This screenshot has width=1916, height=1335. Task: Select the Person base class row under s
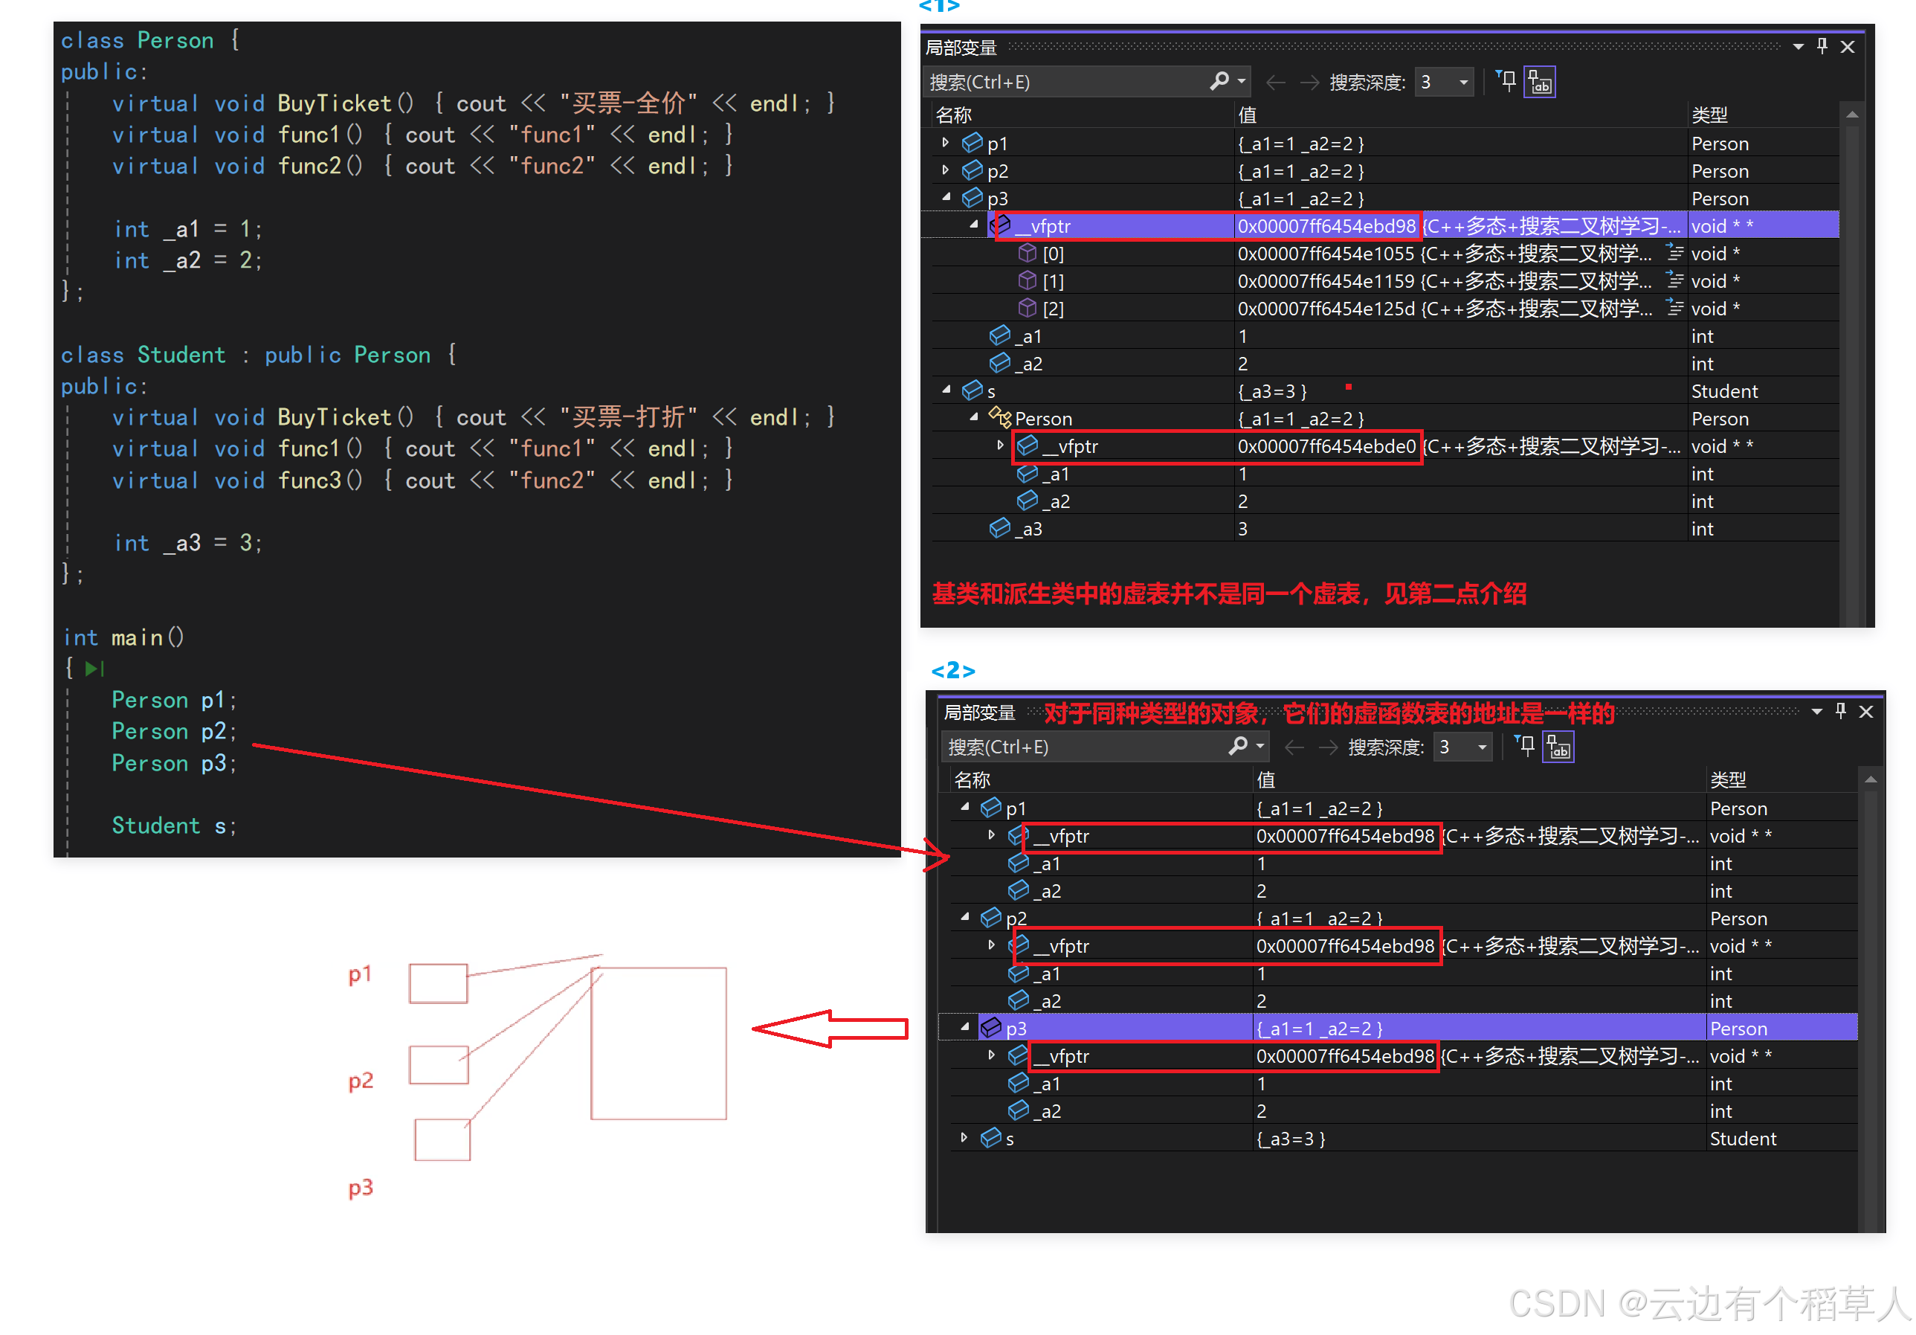pyautogui.click(x=1043, y=418)
